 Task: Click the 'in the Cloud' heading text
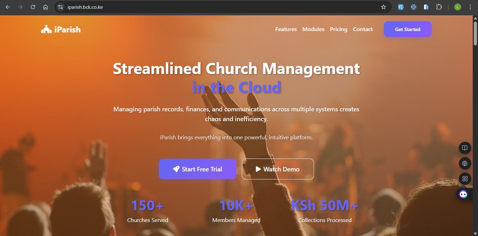click(236, 87)
